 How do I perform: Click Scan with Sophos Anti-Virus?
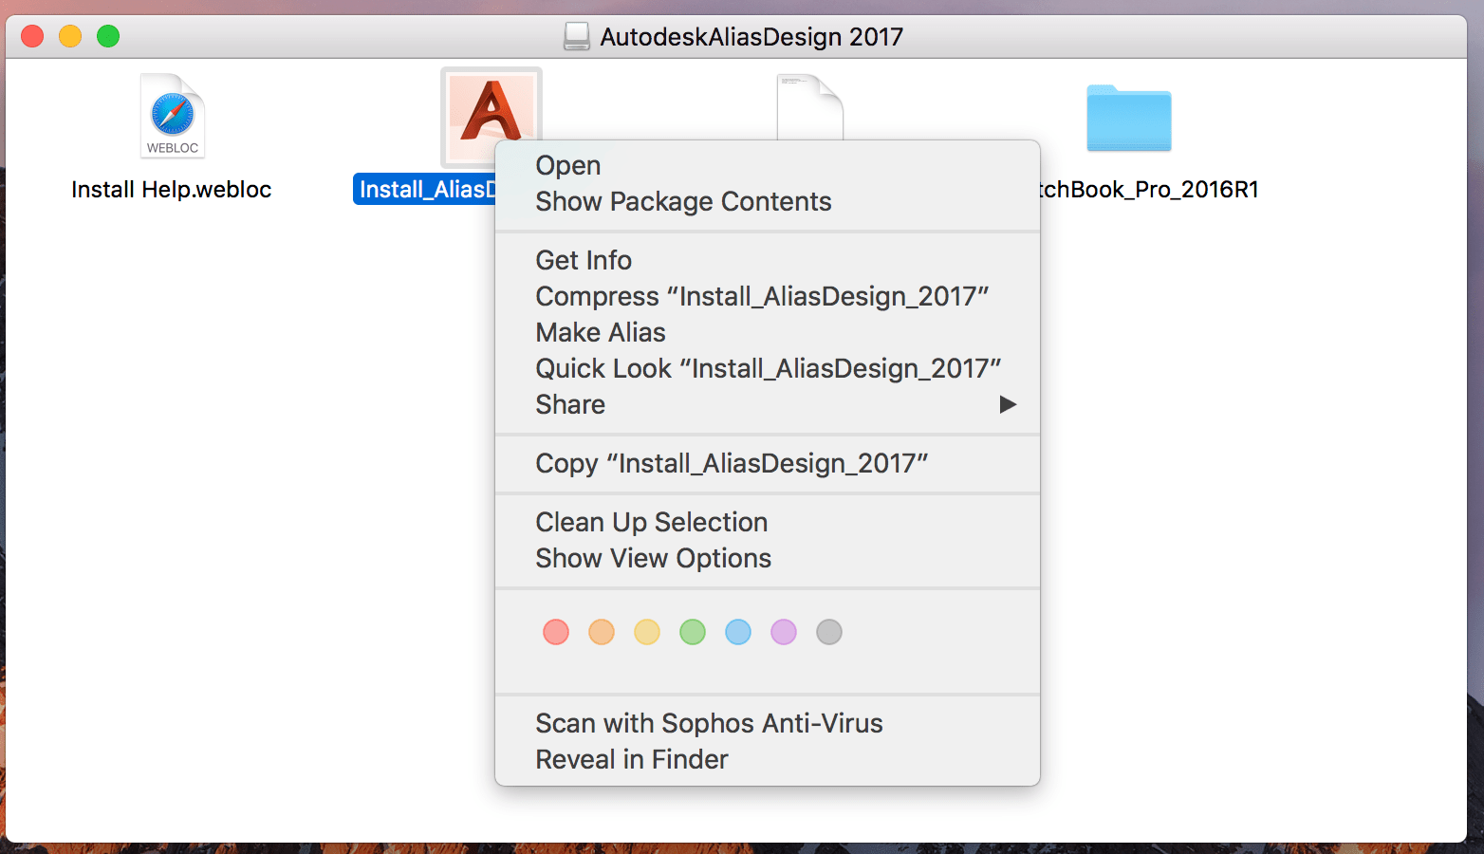click(x=709, y=722)
